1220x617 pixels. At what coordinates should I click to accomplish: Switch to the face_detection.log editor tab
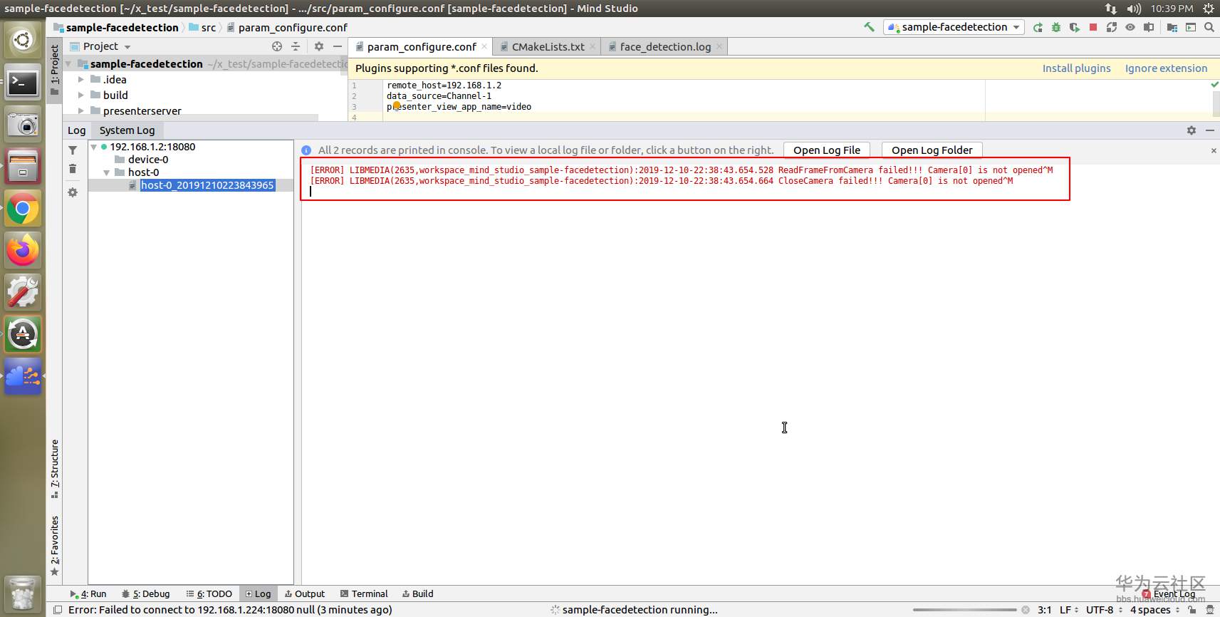(664, 47)
